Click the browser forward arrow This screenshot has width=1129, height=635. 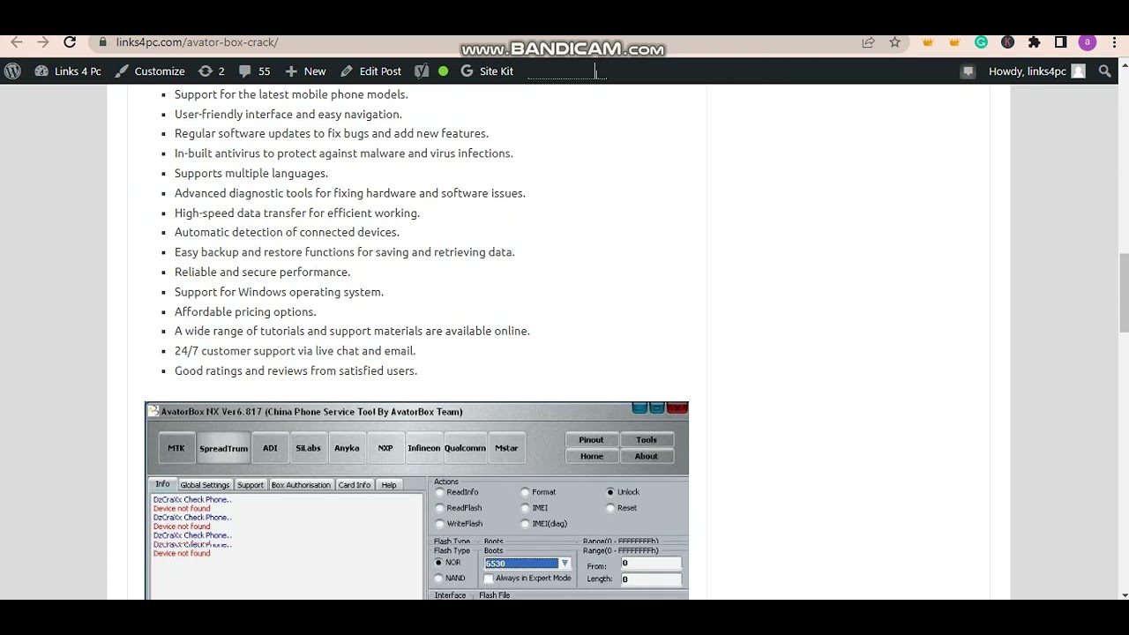pyautogui.click(x=42, y=41)
